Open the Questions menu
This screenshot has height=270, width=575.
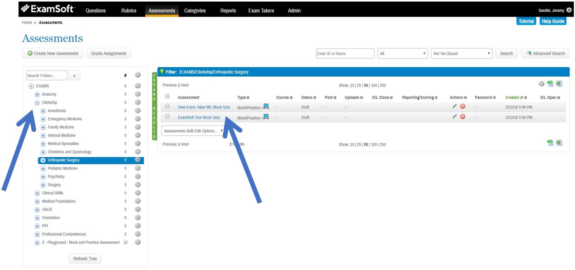pos(96,10)
